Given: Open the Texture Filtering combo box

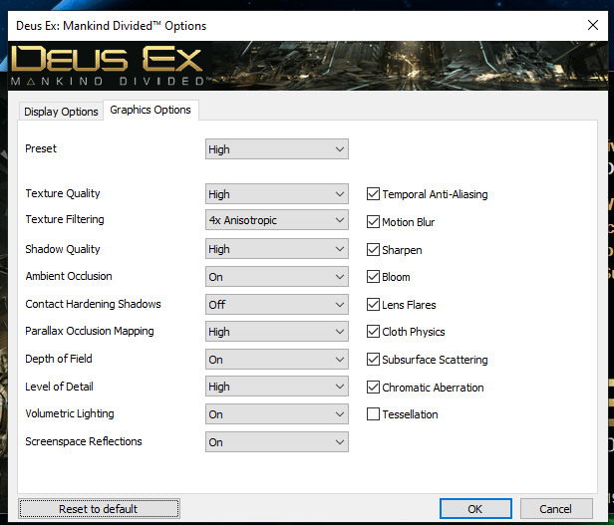Looking at the screenshot, I should 276,220.
